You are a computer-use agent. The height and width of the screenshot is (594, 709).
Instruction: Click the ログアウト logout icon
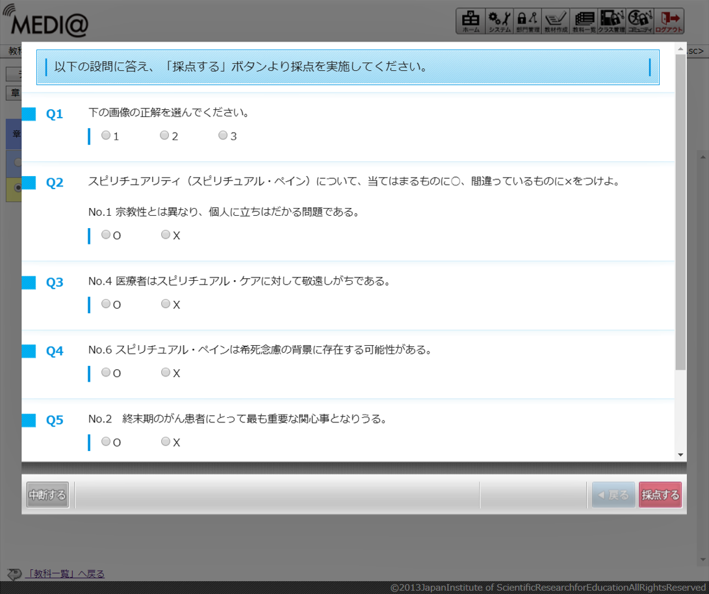pos(669,21)
